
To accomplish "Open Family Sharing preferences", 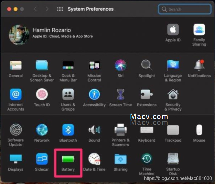I will point(199,30).
